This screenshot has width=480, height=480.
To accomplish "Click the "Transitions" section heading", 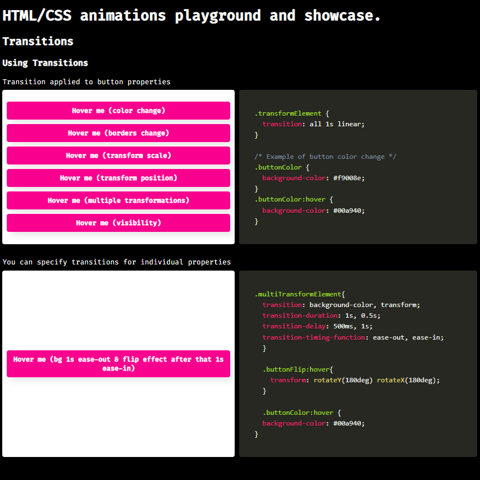I will point(38,41).
